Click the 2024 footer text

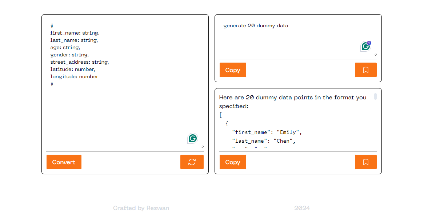click(302, 208)
